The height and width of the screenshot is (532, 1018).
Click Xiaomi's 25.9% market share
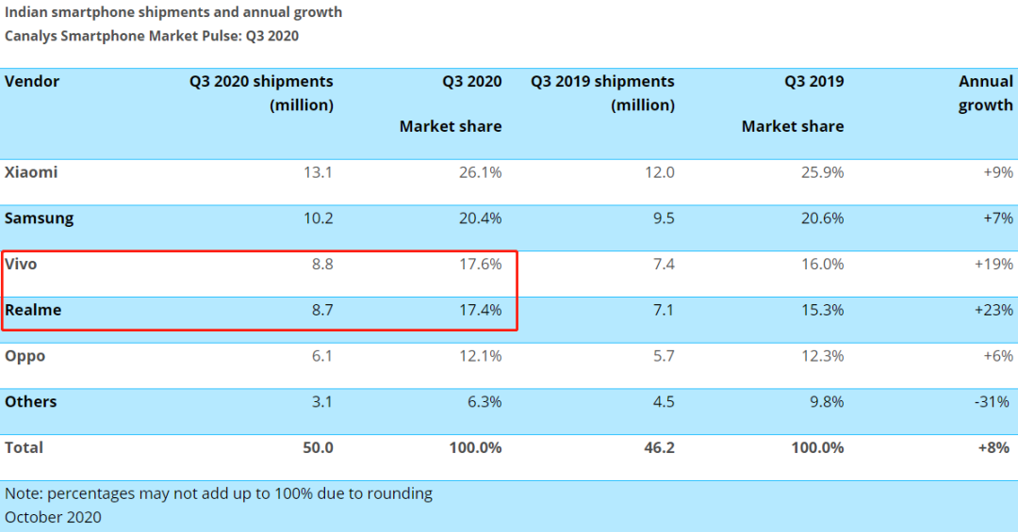(823, 172)
